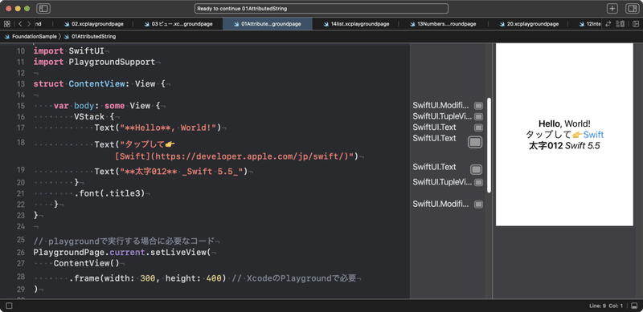Open the adjust editor options icon
The width and height of the screenshot is (643, 312).
(x=620, y=24)
